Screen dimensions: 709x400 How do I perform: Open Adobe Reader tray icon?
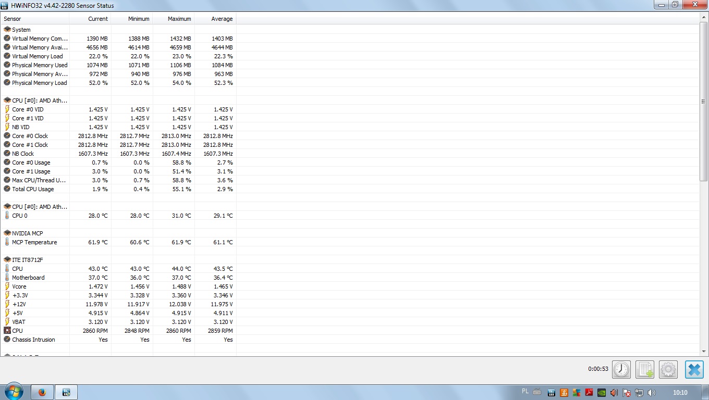589,393
